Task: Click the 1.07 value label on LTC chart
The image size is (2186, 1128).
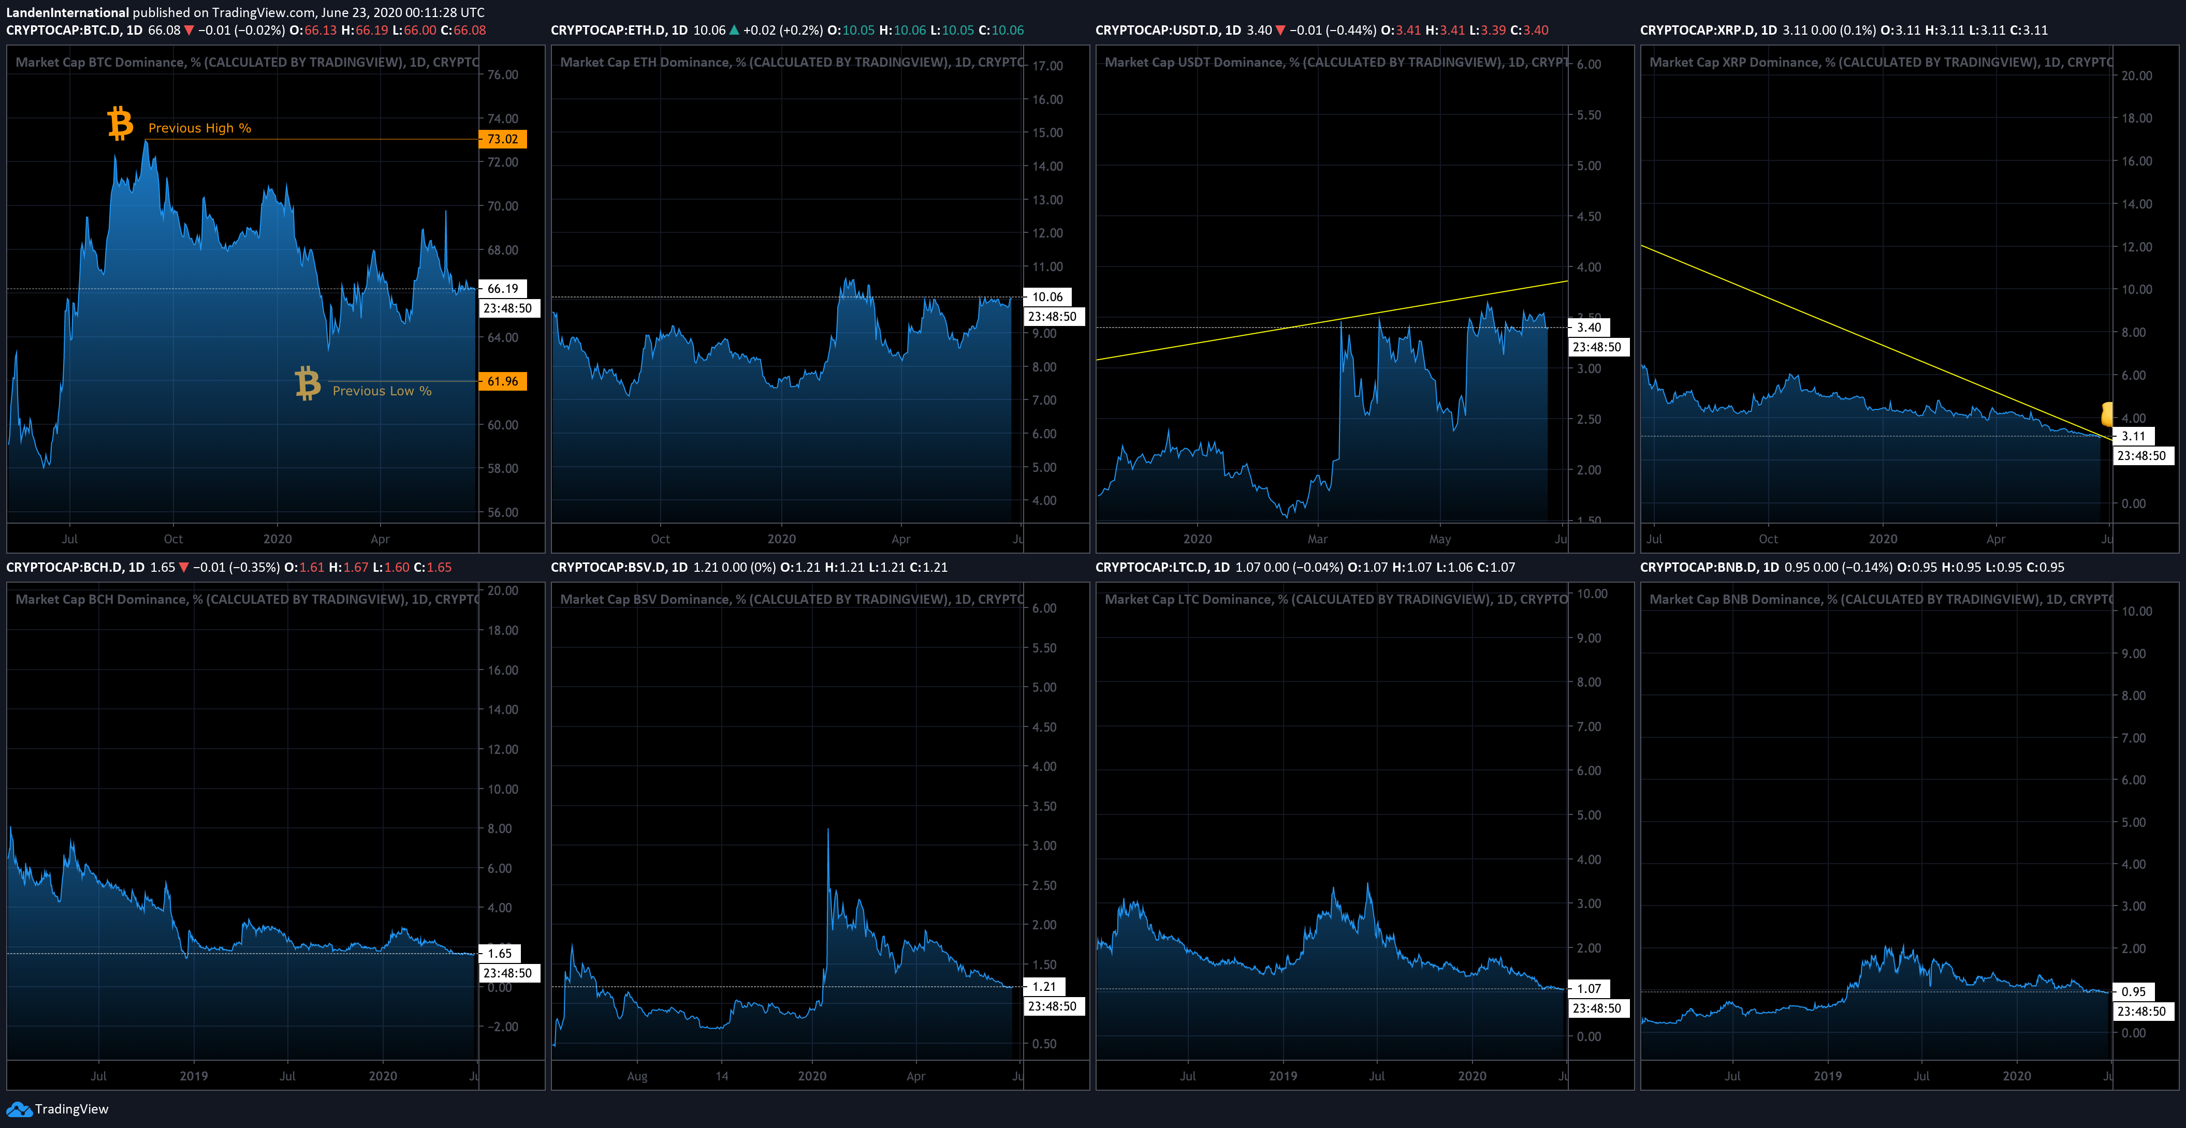Action: click(x=1590, y=988)
